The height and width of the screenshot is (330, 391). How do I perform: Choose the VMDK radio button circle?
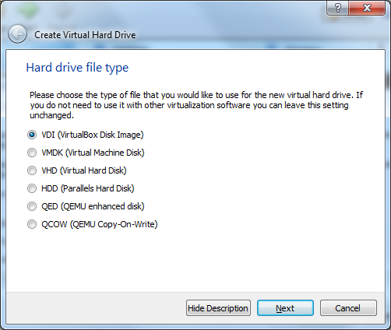pyautogui.click(x=32, y=153)
